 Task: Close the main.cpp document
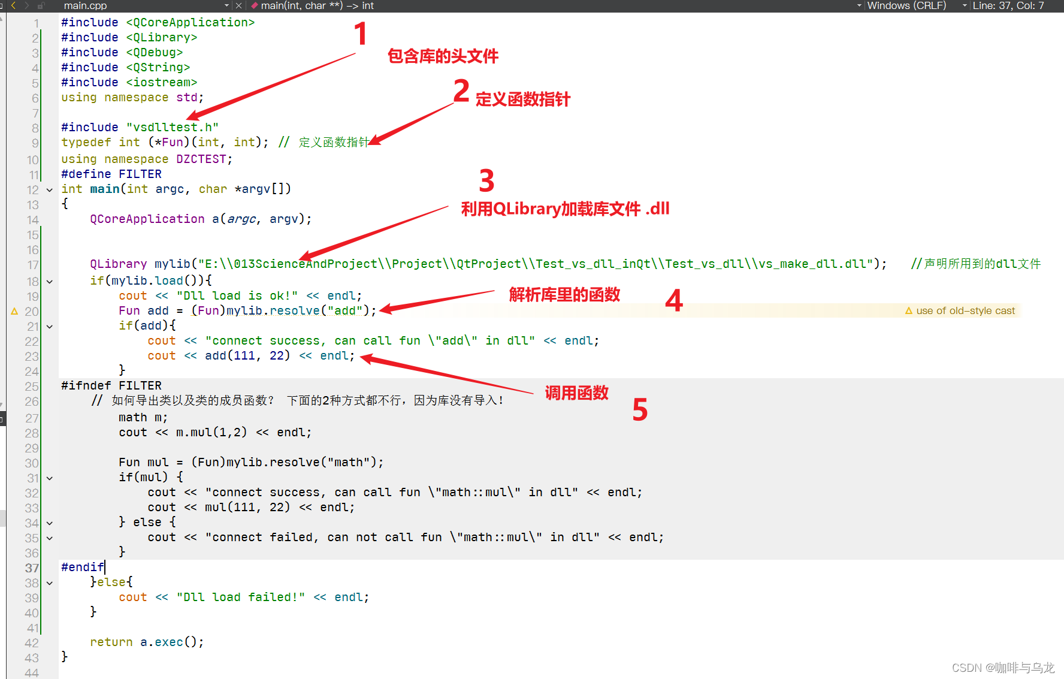click(x=238, y=5)
